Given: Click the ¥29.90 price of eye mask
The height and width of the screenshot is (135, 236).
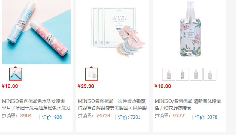Looking at the screenshot, I should [86, 86].
